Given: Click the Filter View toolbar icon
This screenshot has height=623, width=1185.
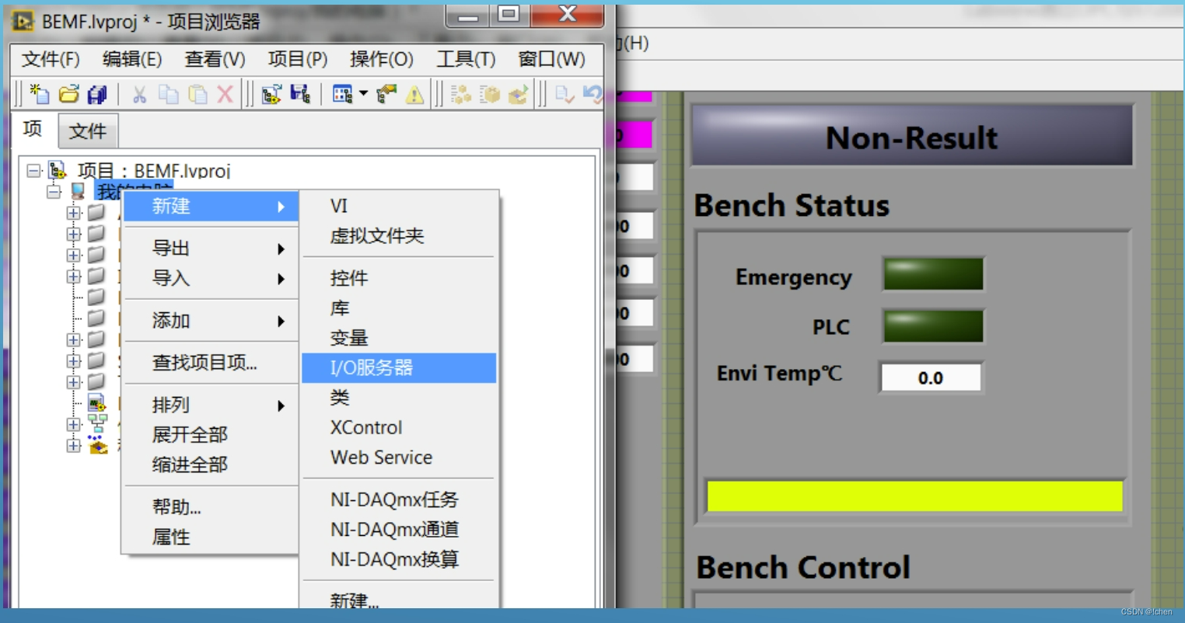Looking at the screenshot, I should [x=342, y=94].
